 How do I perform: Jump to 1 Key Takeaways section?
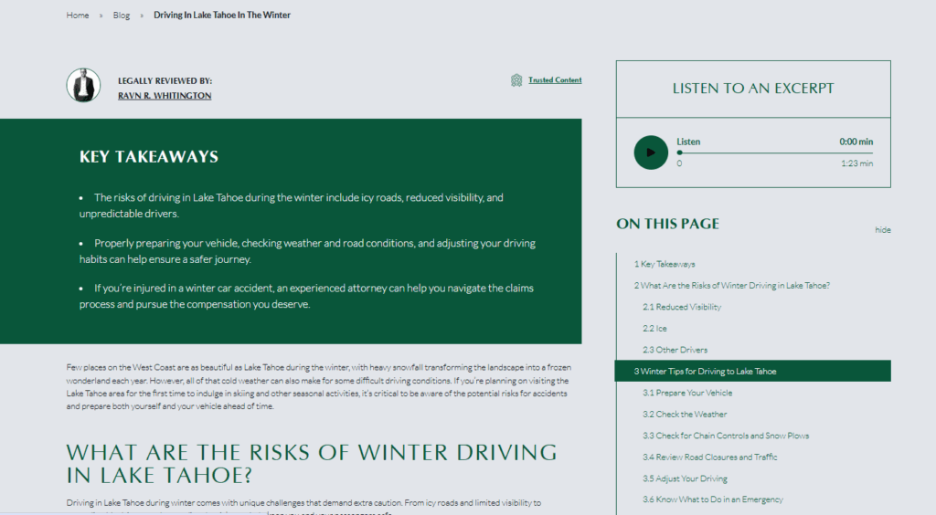(x=665, y=264)
